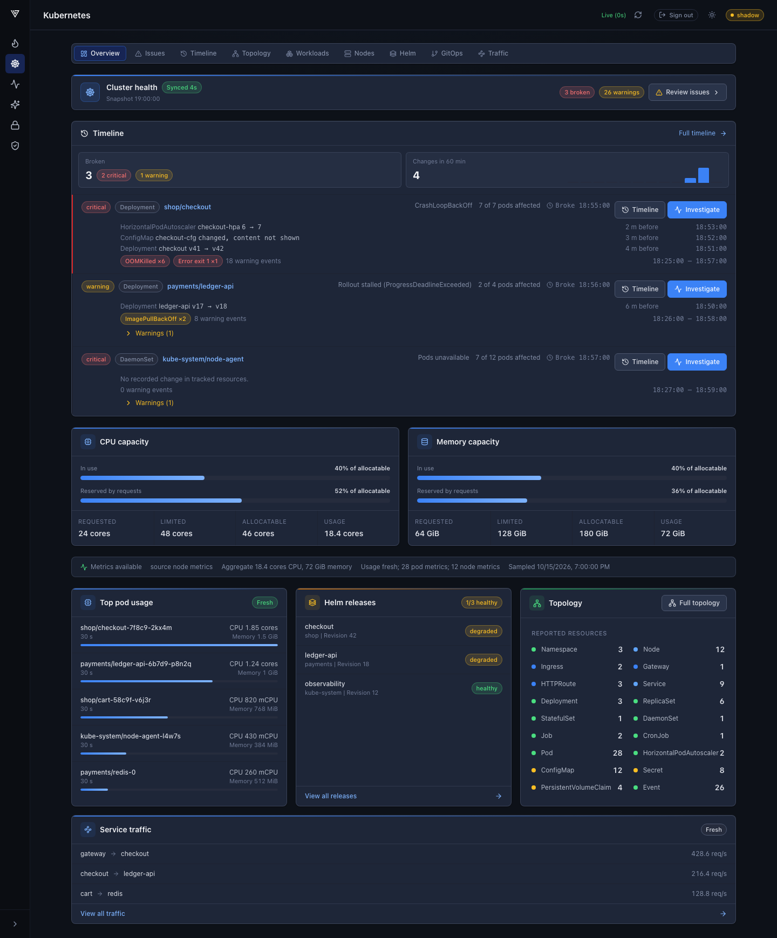Click the 26 warnings badge
Screen dimensions: 777x938
622,92
